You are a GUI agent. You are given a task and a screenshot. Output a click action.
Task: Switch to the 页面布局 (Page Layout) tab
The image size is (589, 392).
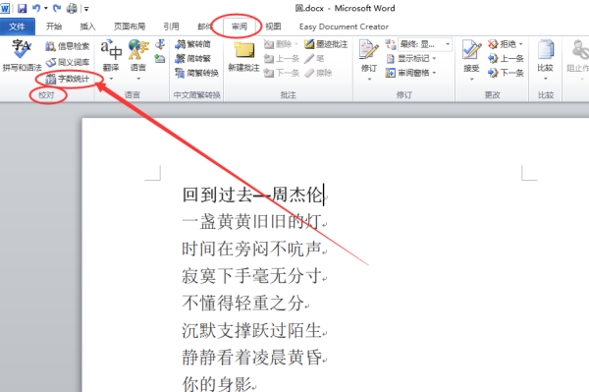click(130, 27)
